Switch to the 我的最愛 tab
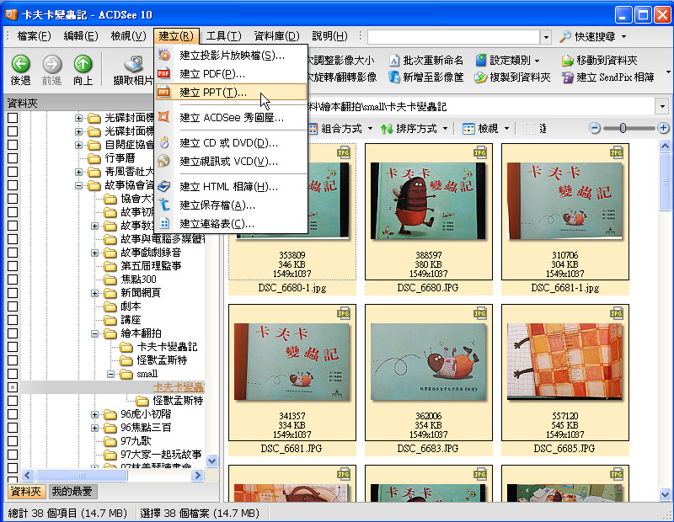 (72, 492)
